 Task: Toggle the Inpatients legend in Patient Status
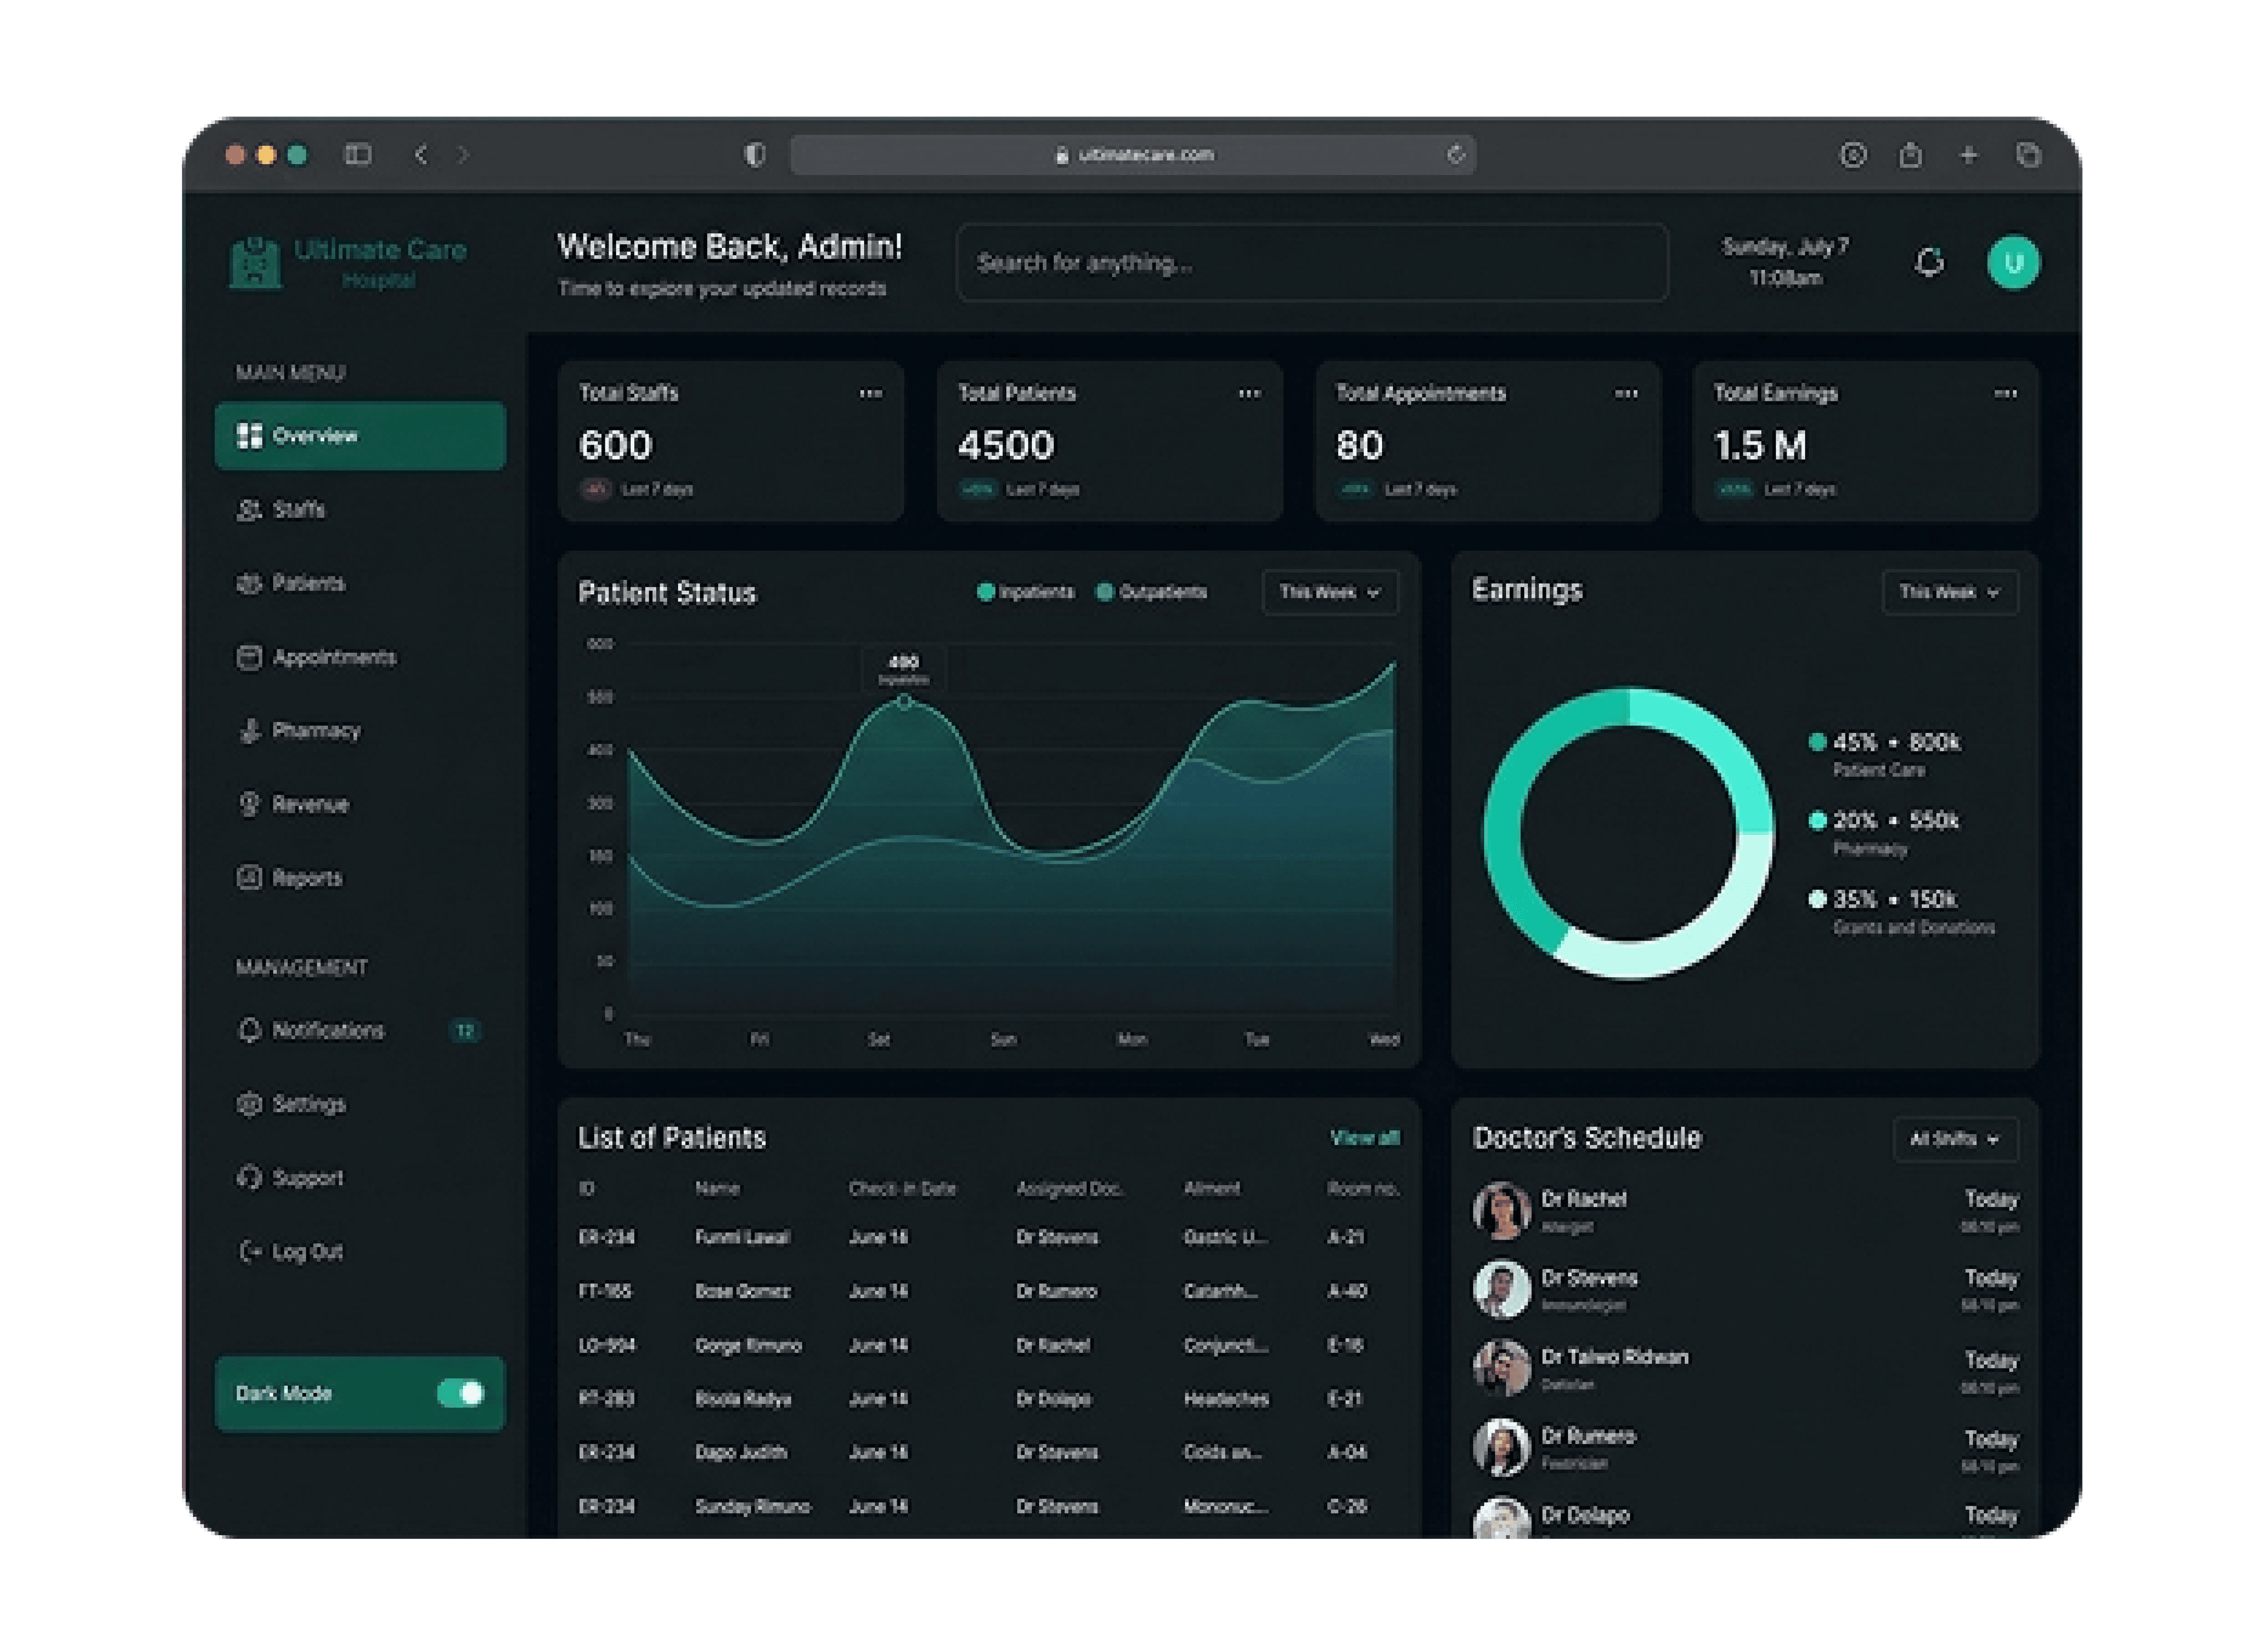pos(1025,592)
